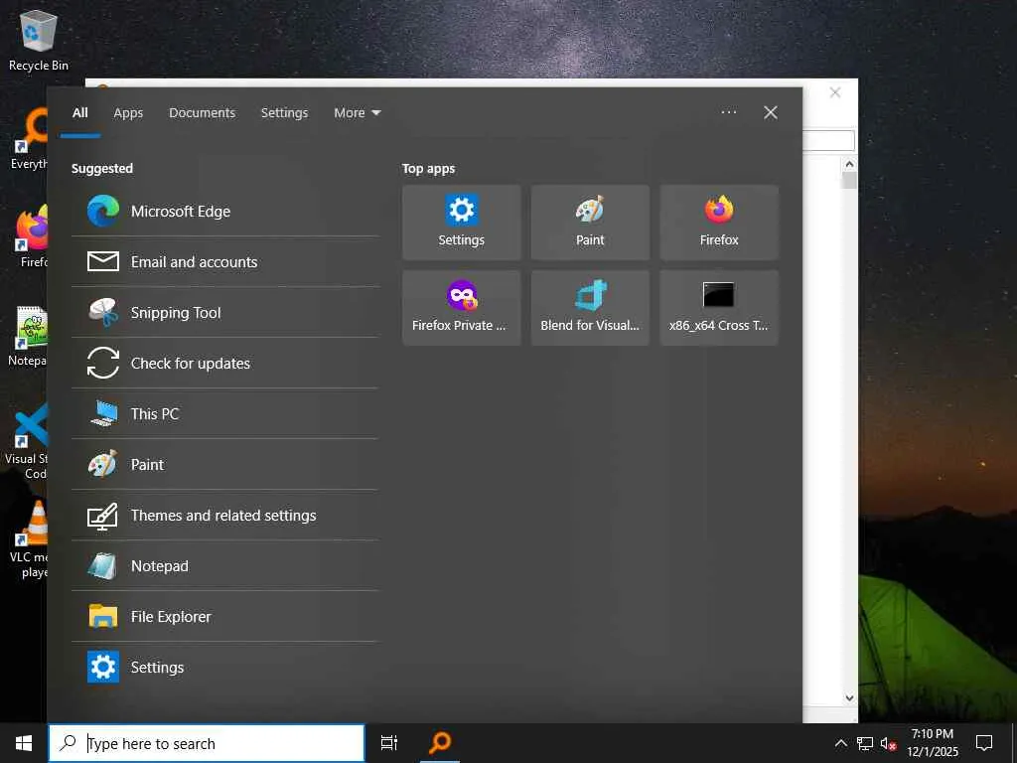Image resolution: width=1017 pixels, height=763 pixels.
Task: Open network status tray icon
Action: coord(865,743)
